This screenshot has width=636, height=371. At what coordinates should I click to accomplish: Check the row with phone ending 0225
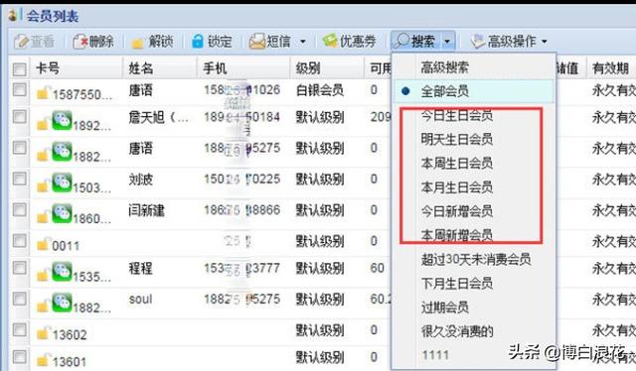click(x=19, y=179)
